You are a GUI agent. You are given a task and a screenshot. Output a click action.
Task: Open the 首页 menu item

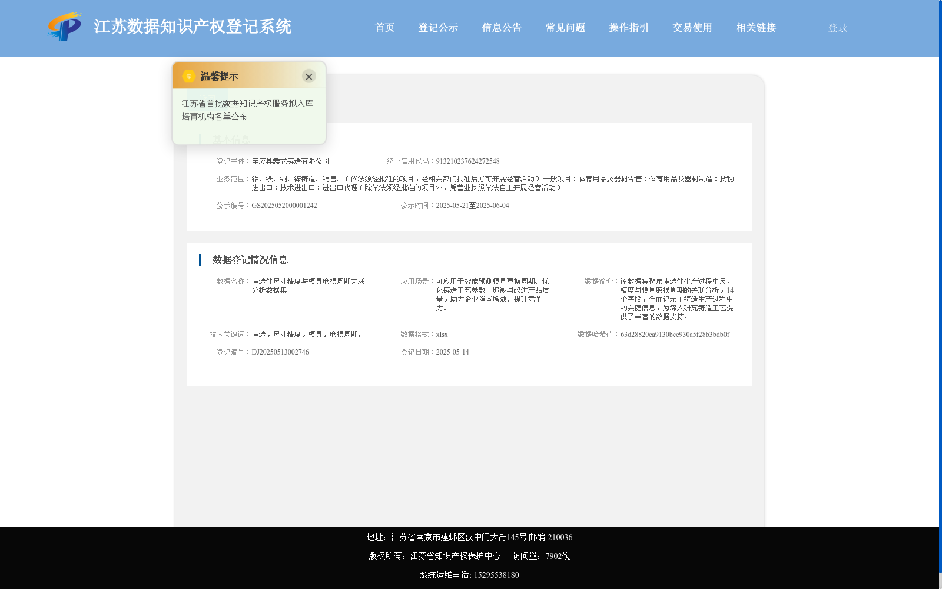click(384, 28)
